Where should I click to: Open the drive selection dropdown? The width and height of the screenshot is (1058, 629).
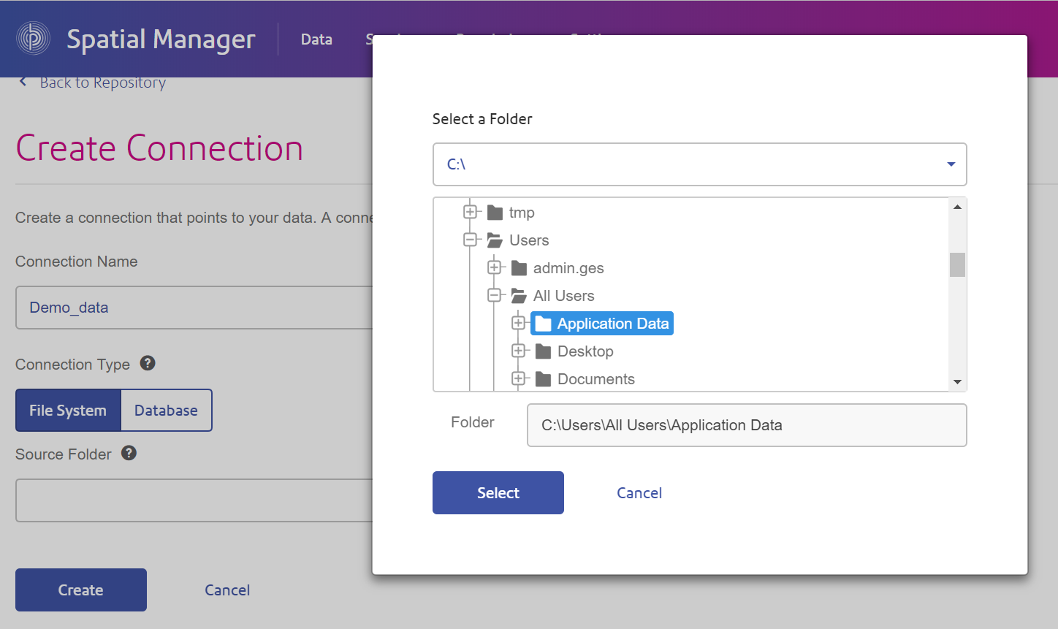click(x=951, y=164)
